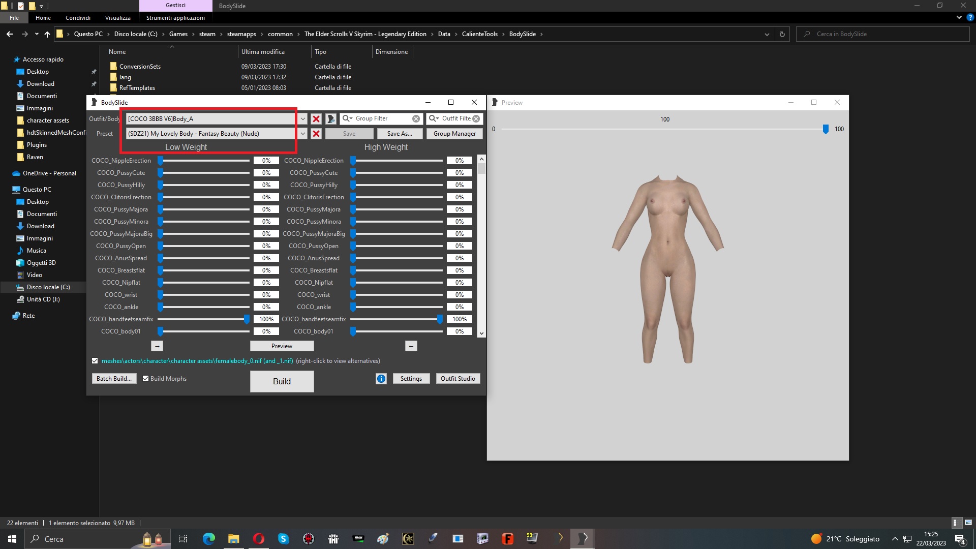Open the blue info About button
This screenshot has width=976, height=549.
tap(381, 379)
